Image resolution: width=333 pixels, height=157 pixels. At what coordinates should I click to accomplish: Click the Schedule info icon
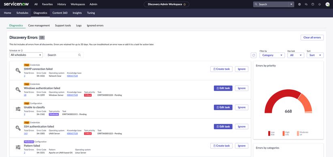click(x=21, y=50)
